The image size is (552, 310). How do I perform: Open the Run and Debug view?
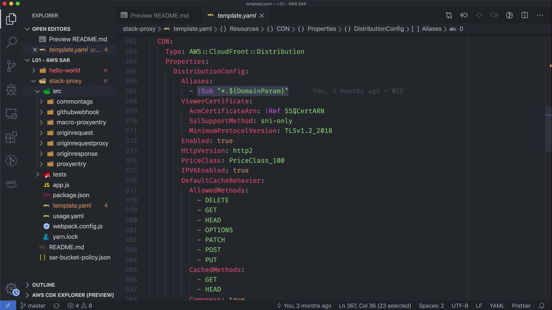[11, 90]
